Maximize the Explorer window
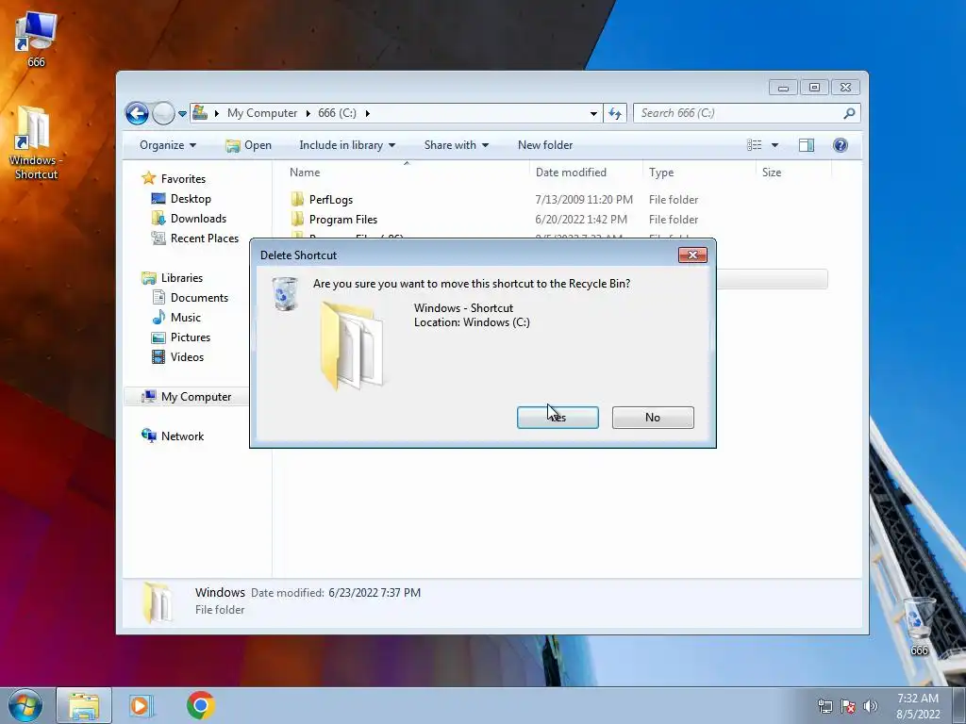This screenshot has width=966, height=724. [x=814, y=88]
